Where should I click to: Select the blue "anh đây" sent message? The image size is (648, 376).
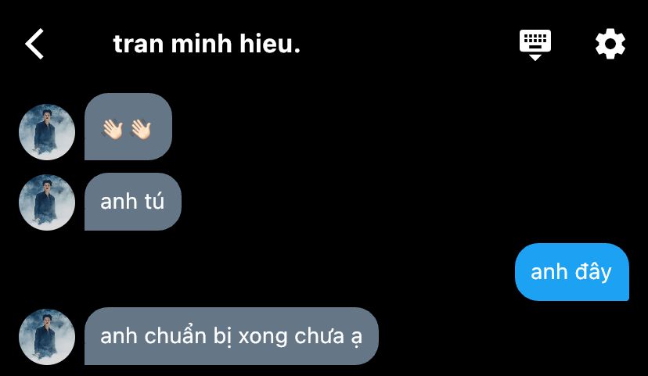572,272
